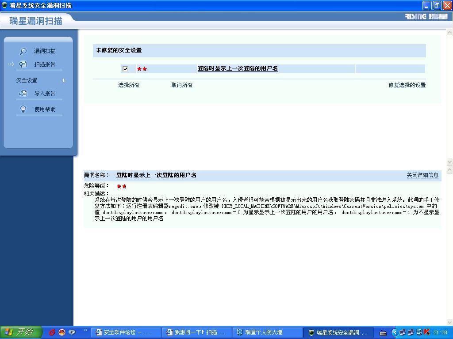Restore down the vulnerability scanner window
The width and height of the screenshot is (453, 339).
tap(437, 5)
